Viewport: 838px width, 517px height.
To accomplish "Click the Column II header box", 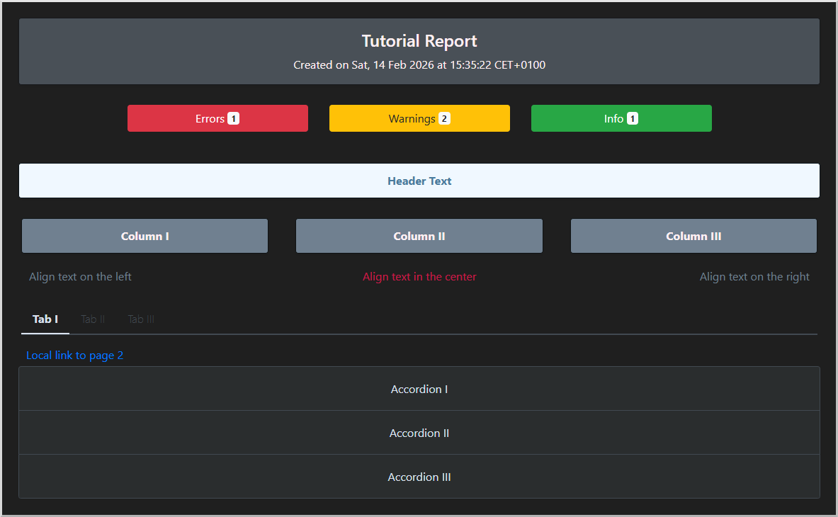I will tap(419, 236).
